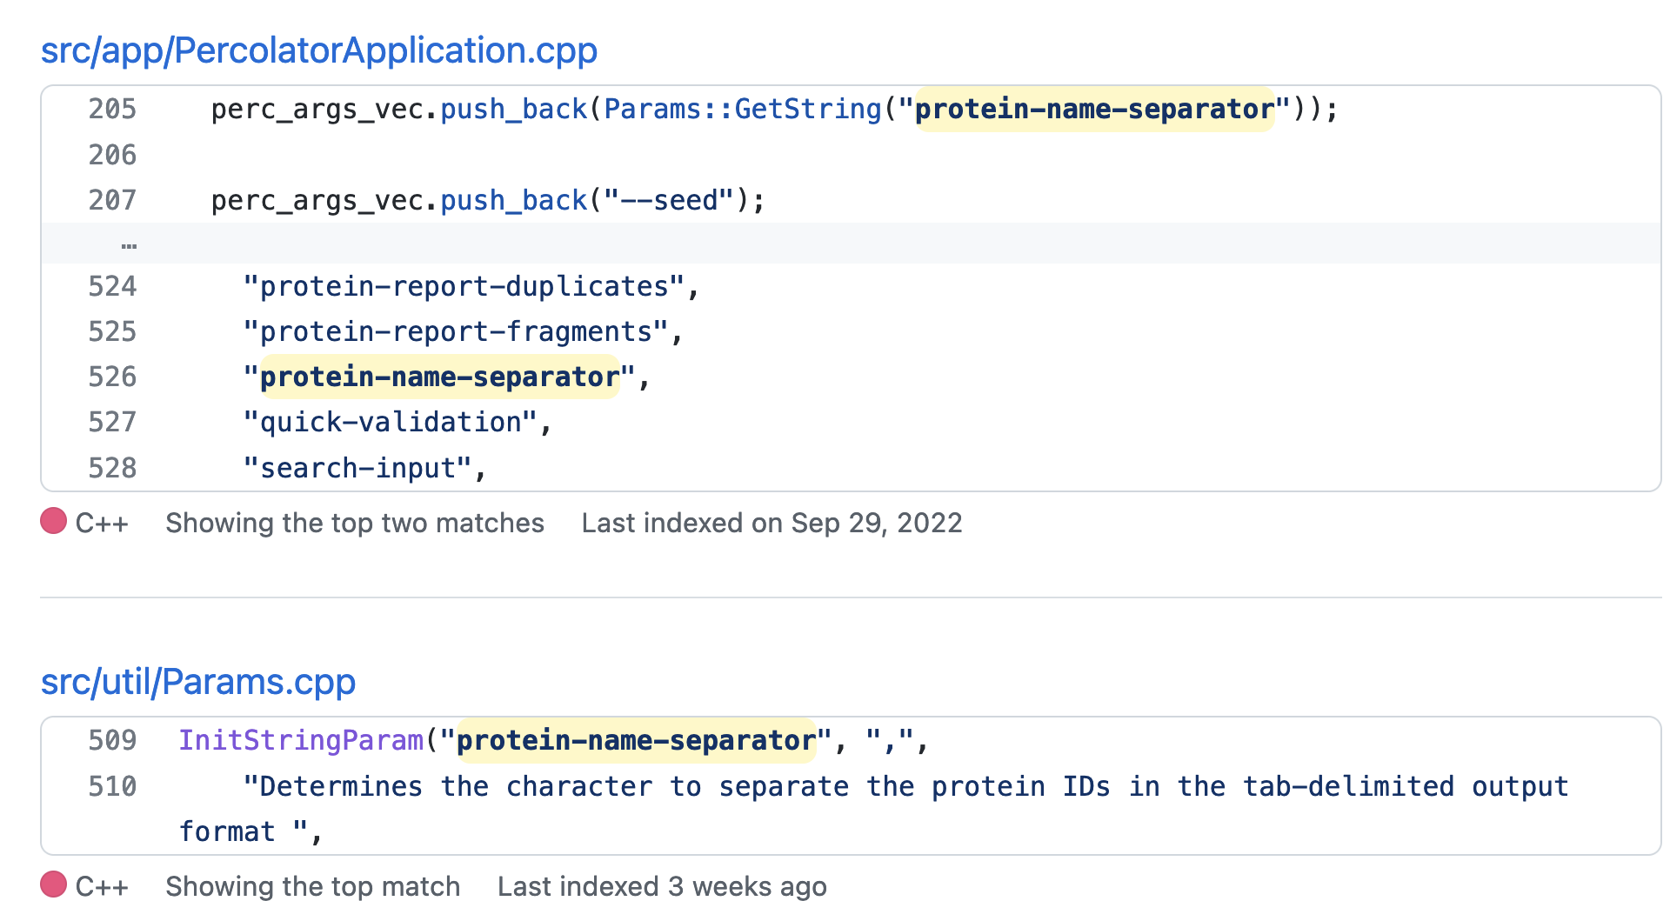Select the quick-validation string on line 527
Screen dimensions: 1670x901
pos(395,421)
